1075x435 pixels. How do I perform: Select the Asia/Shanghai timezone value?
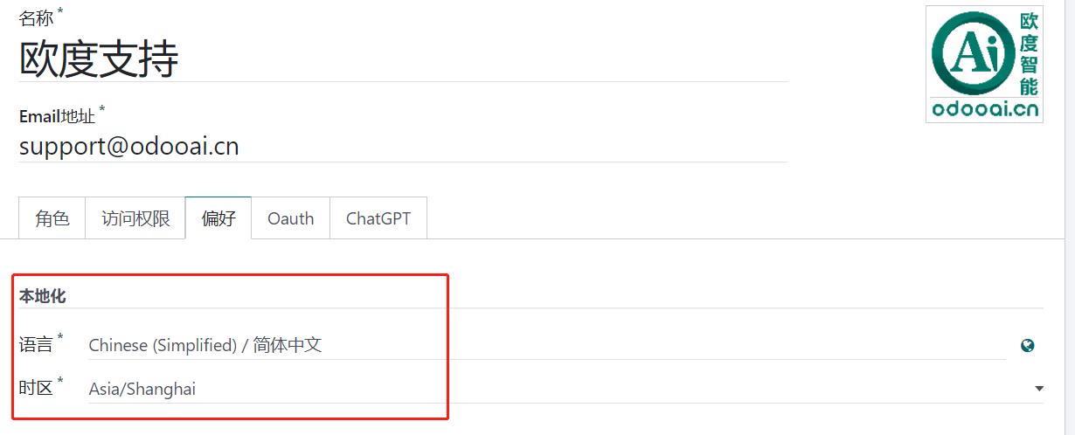[142, 389]
